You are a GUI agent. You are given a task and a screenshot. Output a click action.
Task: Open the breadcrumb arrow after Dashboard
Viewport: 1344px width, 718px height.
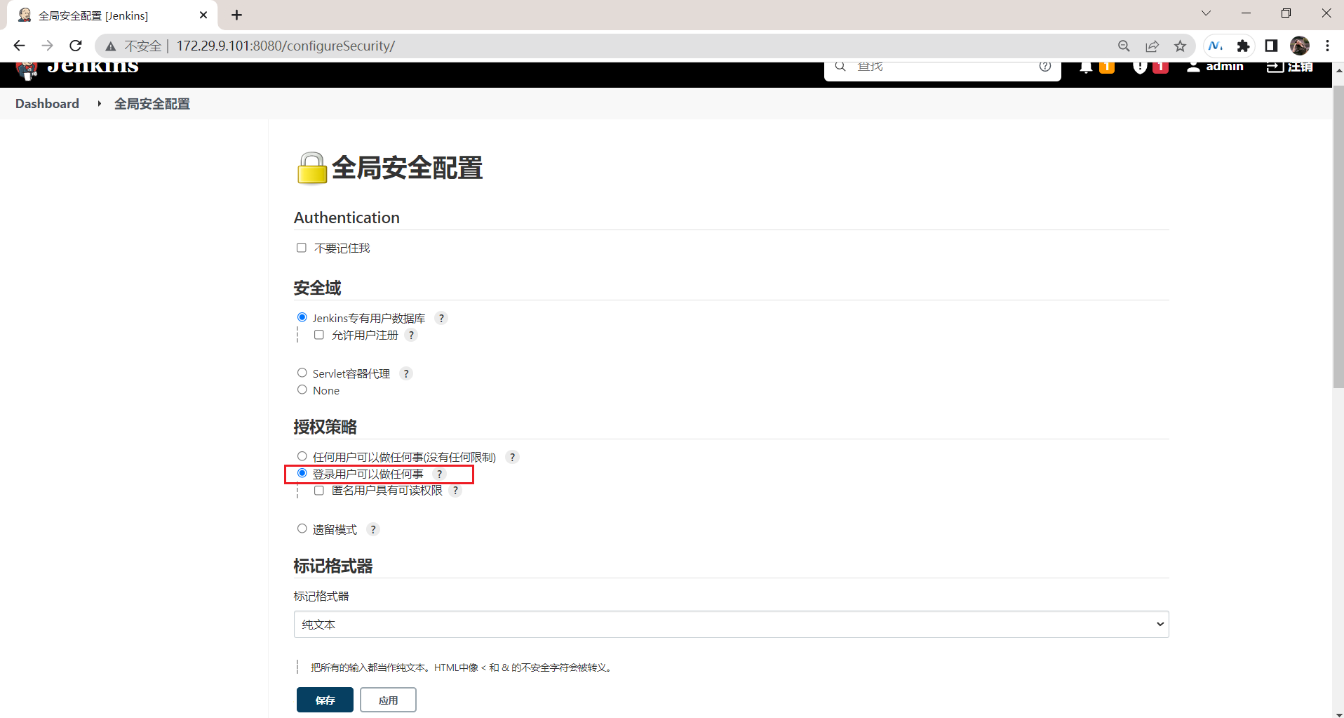click(x=99, y=104)
